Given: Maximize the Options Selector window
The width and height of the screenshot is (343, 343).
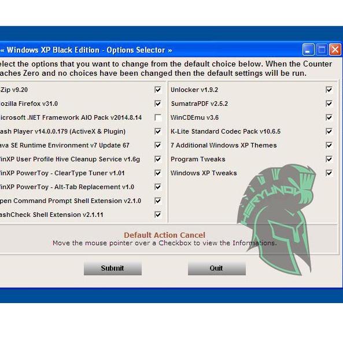Looking at the screenshot, I should [322, 49].
